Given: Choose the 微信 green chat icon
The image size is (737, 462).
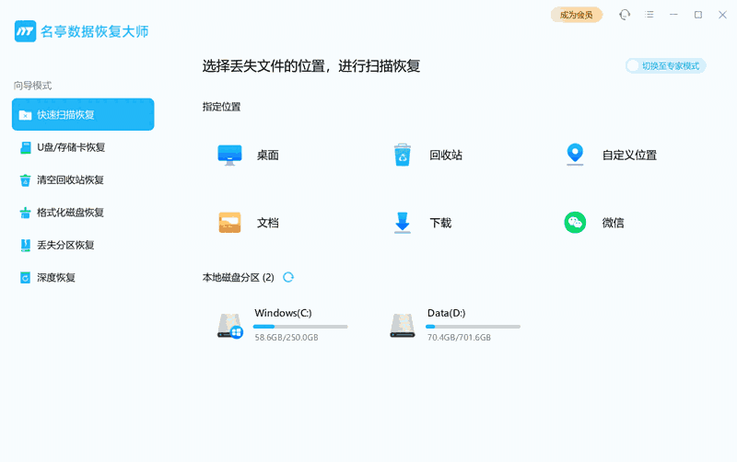Looking at the screenshot, I should 575,223.
